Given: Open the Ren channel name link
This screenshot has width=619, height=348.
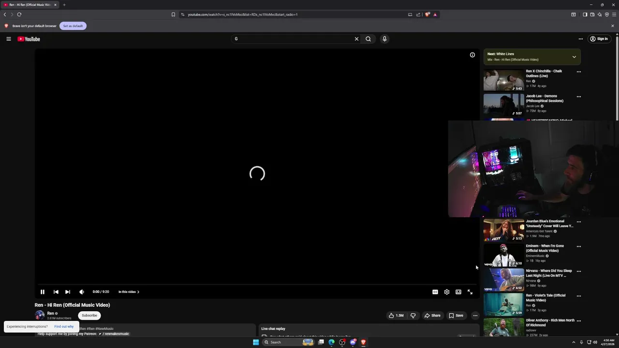Looking at the screenshot, I should 50,313.
